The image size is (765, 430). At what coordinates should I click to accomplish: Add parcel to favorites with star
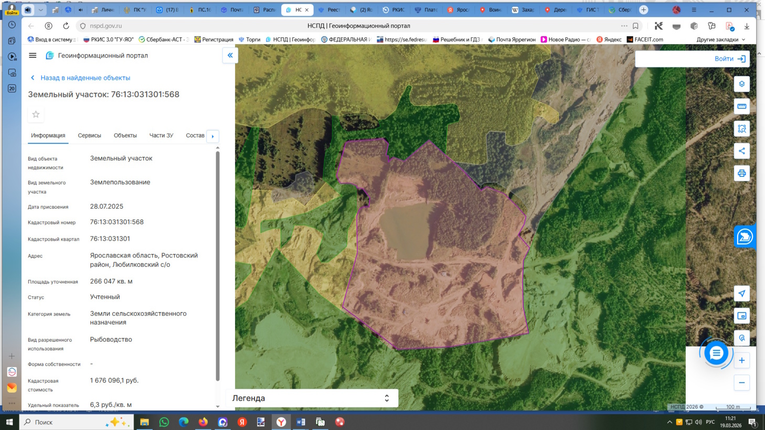[36, 114]
